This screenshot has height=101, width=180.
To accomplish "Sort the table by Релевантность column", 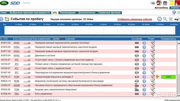I will pyautogui.click(x=168, y=39).
